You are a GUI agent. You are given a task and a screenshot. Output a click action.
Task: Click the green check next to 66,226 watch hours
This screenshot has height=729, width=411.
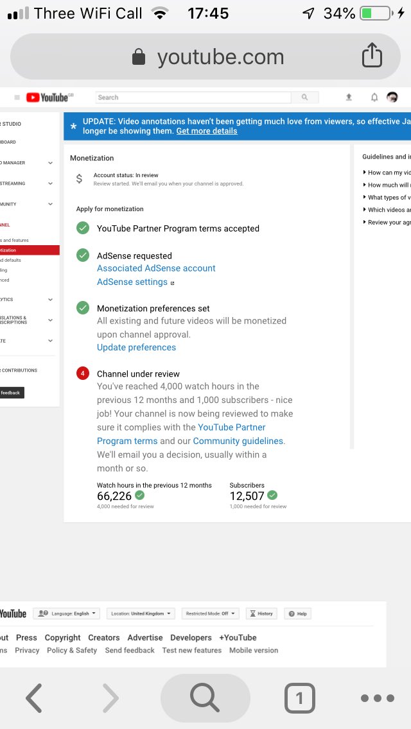(139, 495)
